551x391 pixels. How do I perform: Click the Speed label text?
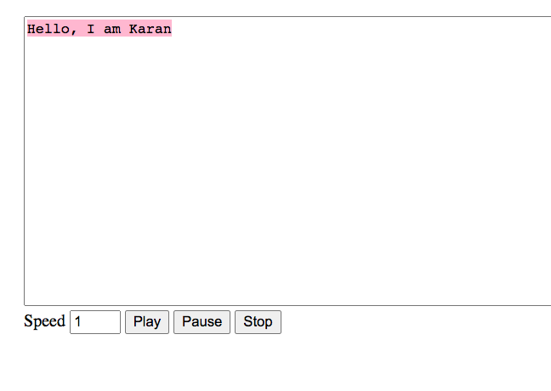point(44,321)
